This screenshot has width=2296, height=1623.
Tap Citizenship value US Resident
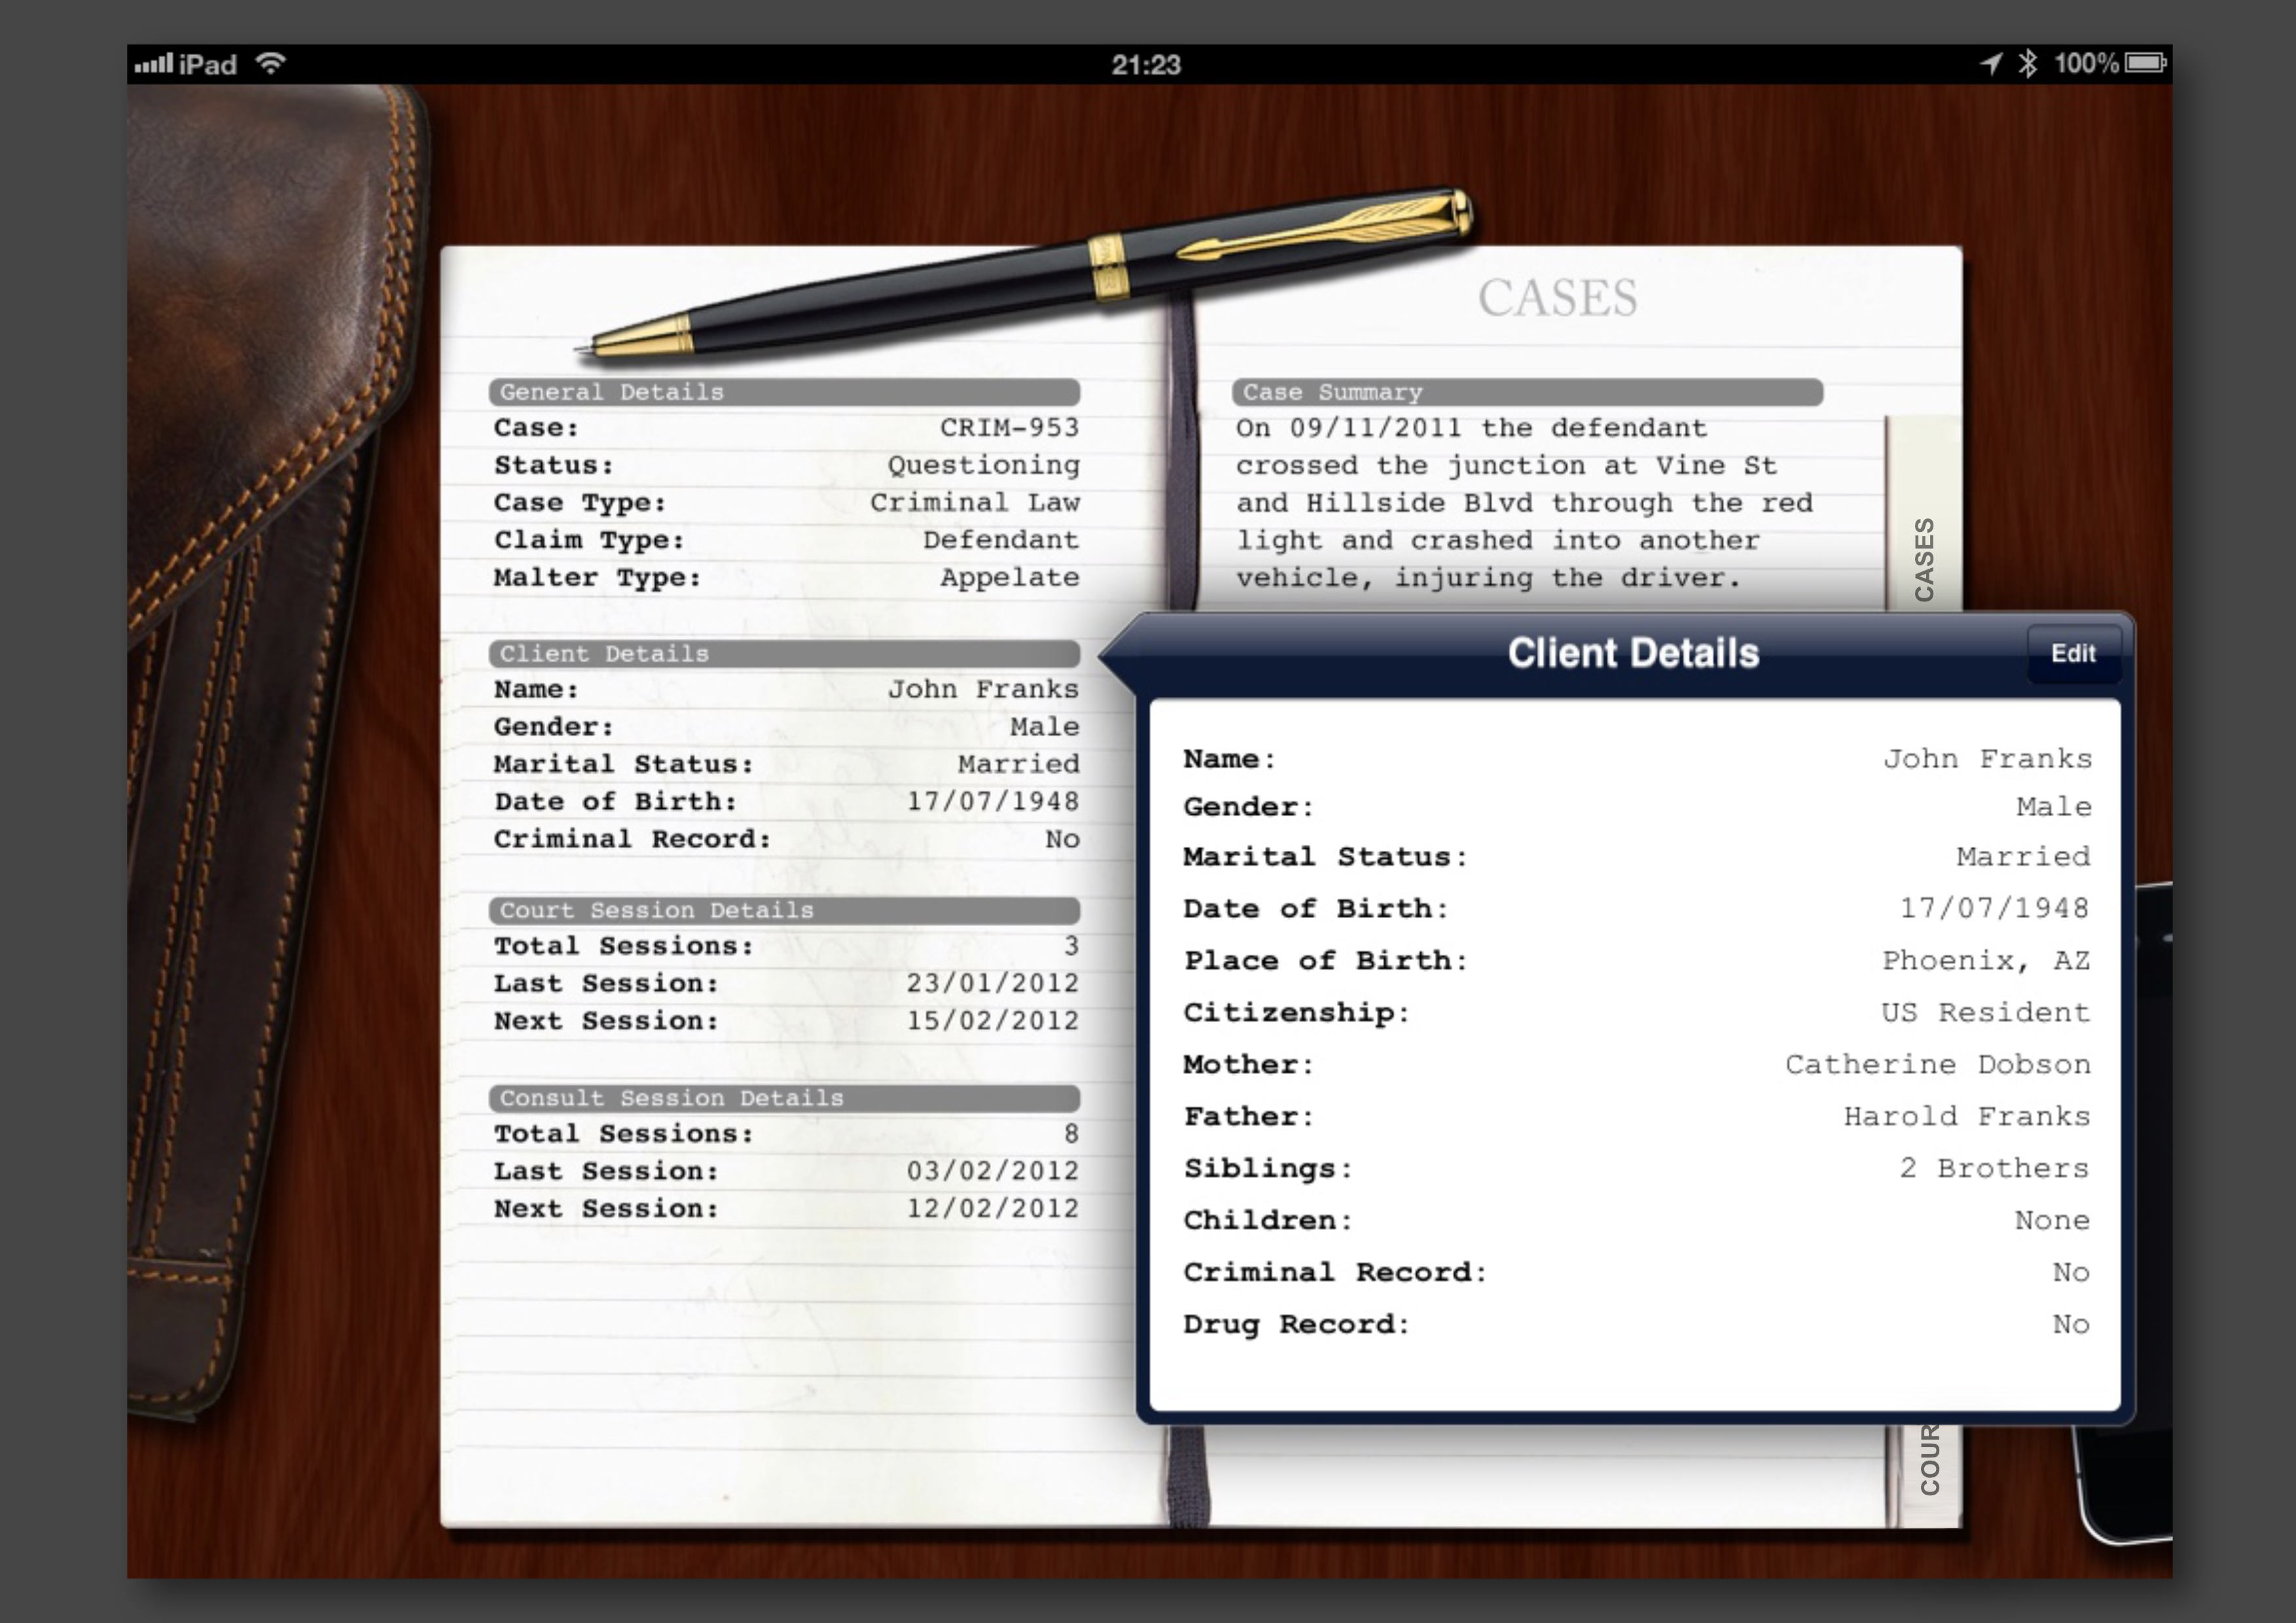[x=1985, y=1013]
